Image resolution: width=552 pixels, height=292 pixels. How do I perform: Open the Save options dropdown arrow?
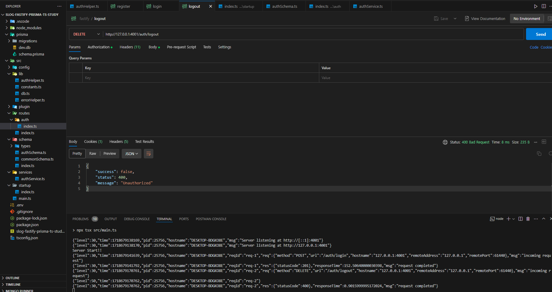(x=455, y=18)
